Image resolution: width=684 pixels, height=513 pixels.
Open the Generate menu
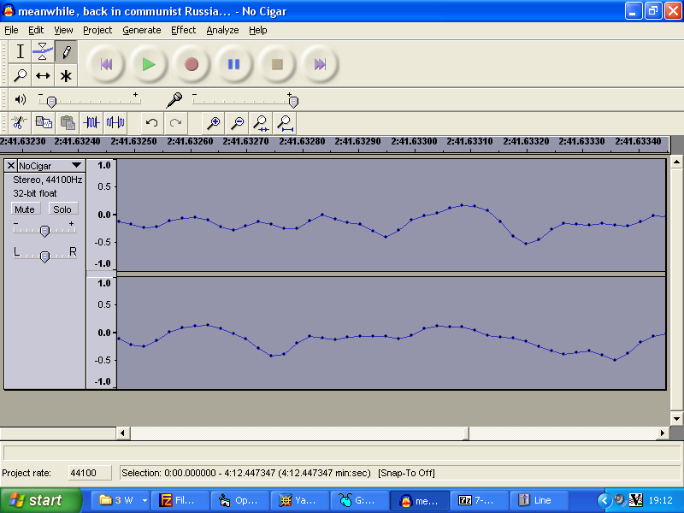[141, 30]
